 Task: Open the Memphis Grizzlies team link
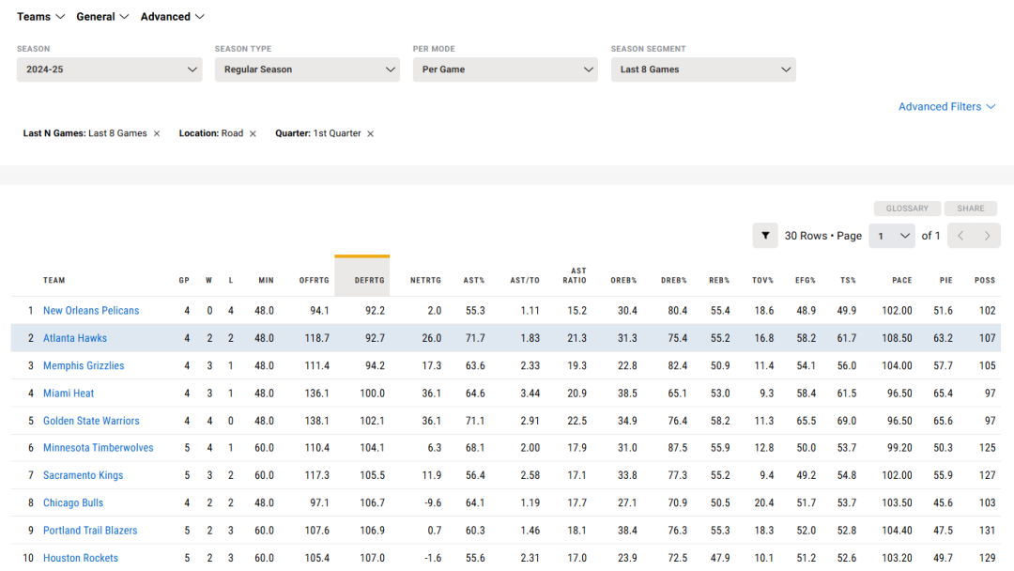(84, 366)
